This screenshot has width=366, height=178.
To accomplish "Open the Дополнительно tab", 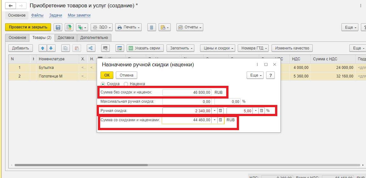I will tap(94, 38).
